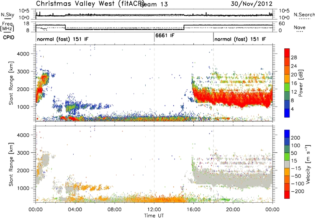
Task: Click the '08:00' time tick label
Action: 115,210
